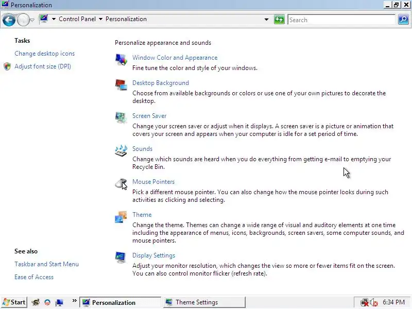Click Adjust font size (DPI) link
This screenshot has width=412, height=309.
pos(43,66)
